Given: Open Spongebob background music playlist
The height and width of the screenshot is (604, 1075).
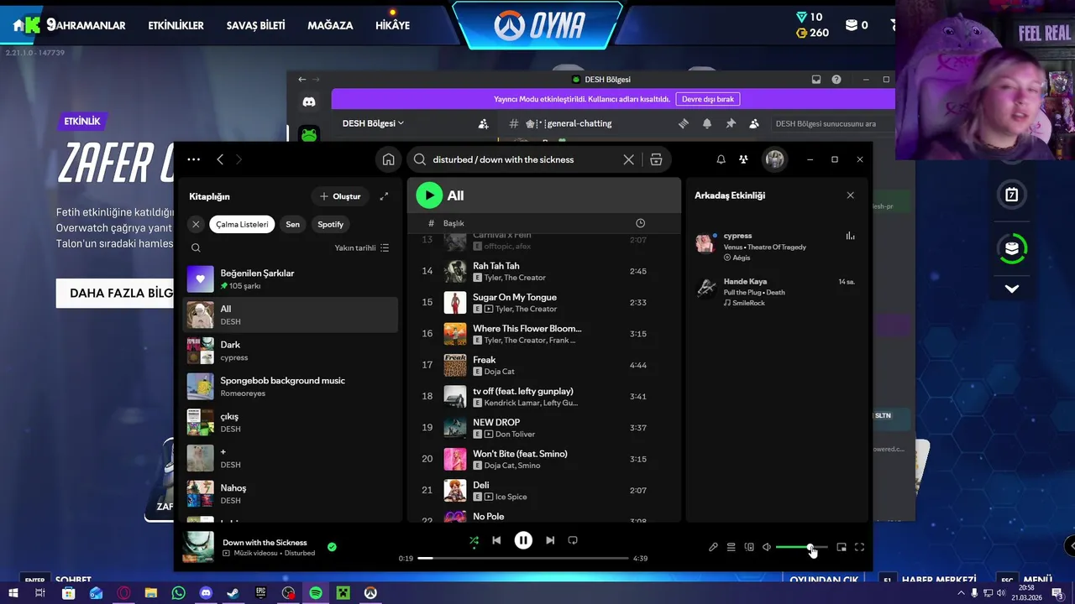Looking at the screenshot, I should tap(291, 387).
